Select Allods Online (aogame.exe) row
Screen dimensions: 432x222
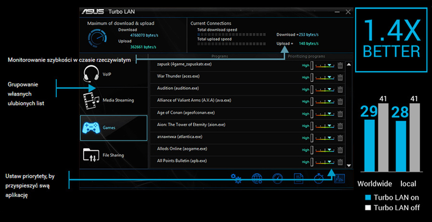tap(248, 150)
